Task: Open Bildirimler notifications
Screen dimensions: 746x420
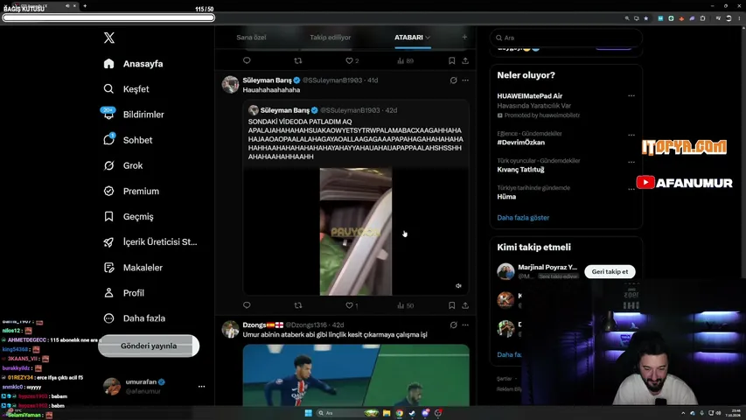Action: point(134,115)
